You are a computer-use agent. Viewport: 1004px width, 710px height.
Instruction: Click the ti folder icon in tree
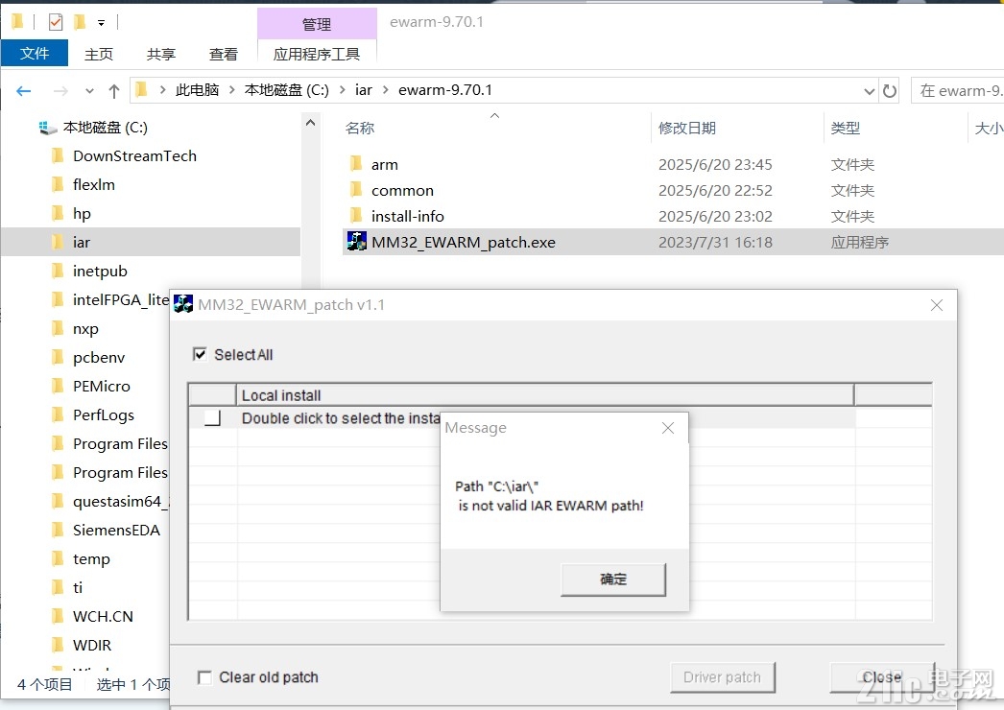click(58, 587)
